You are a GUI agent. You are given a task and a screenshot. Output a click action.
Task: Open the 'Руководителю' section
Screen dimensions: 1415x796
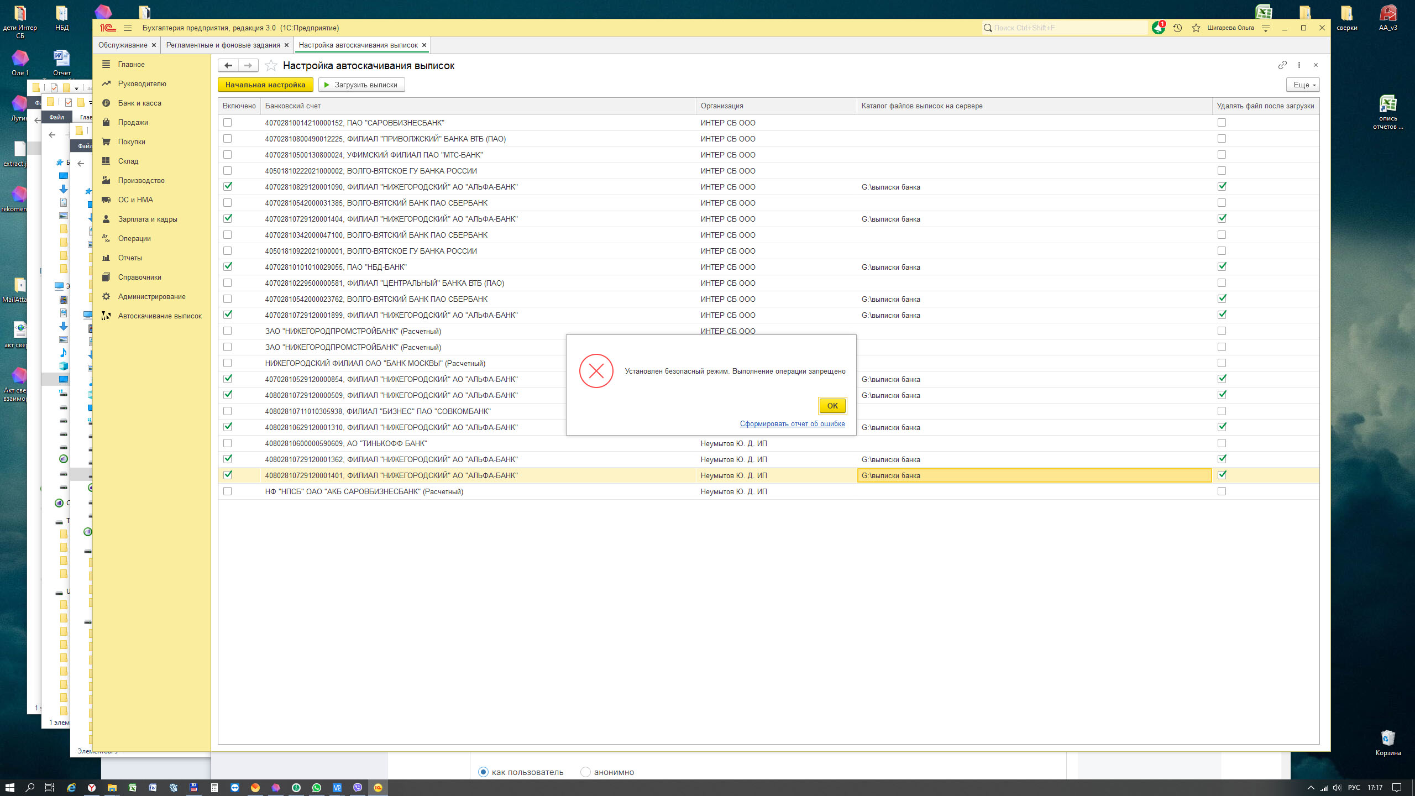point(141,83)
